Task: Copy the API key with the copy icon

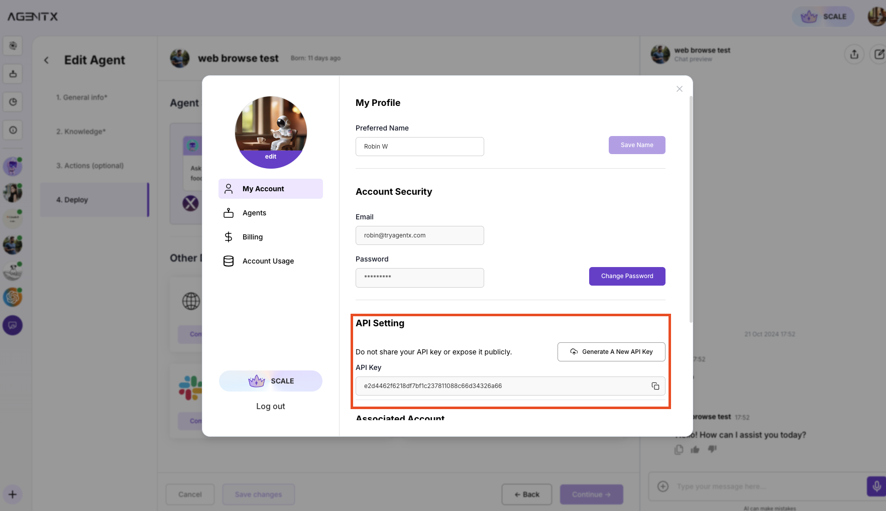Action: click(x=655, y=386)
